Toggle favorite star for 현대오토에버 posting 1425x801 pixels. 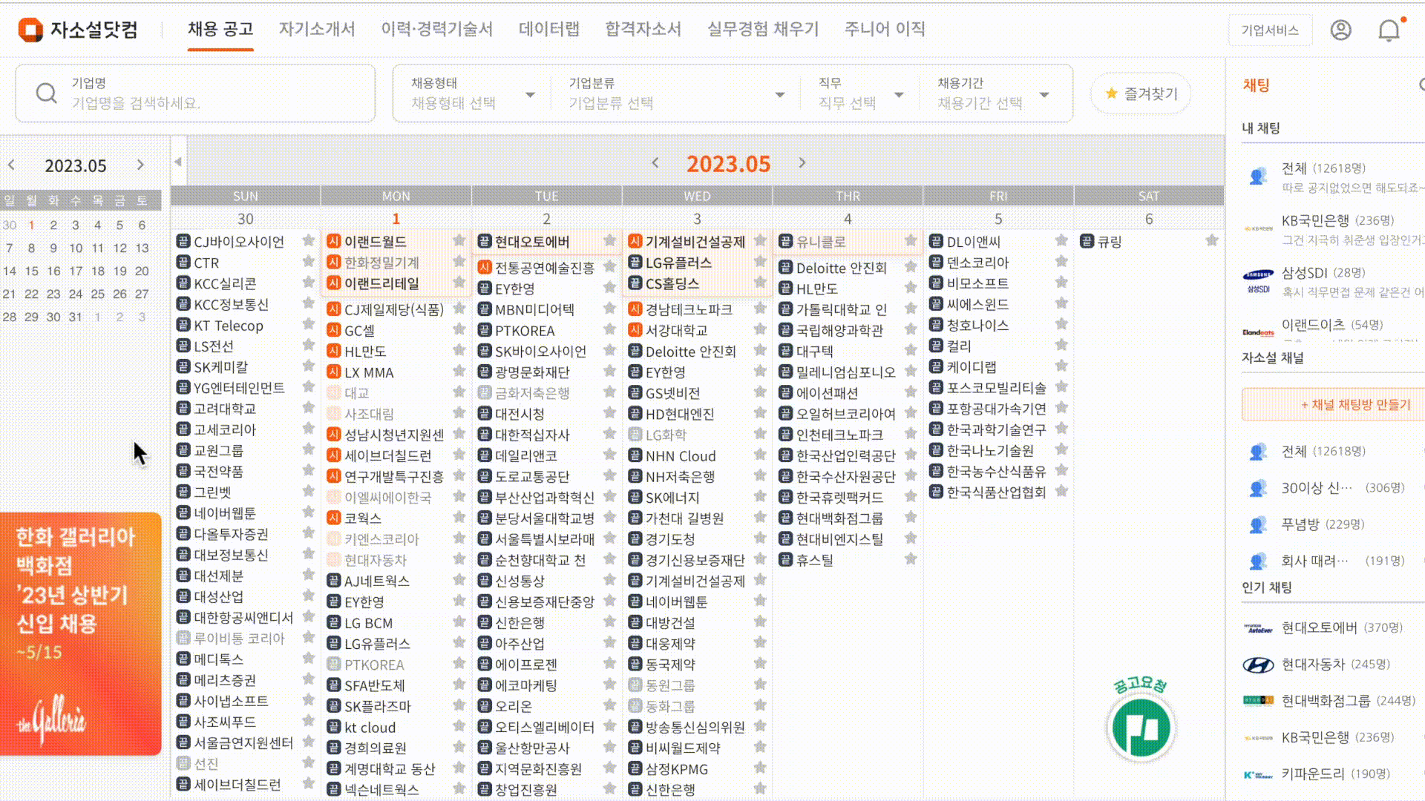pyautogui.click(x=609, y=240)
